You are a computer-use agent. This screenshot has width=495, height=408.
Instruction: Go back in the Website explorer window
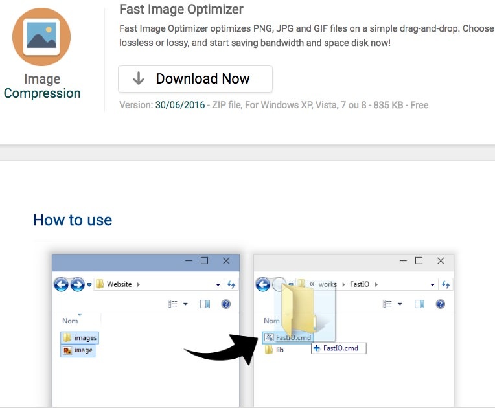61,284
